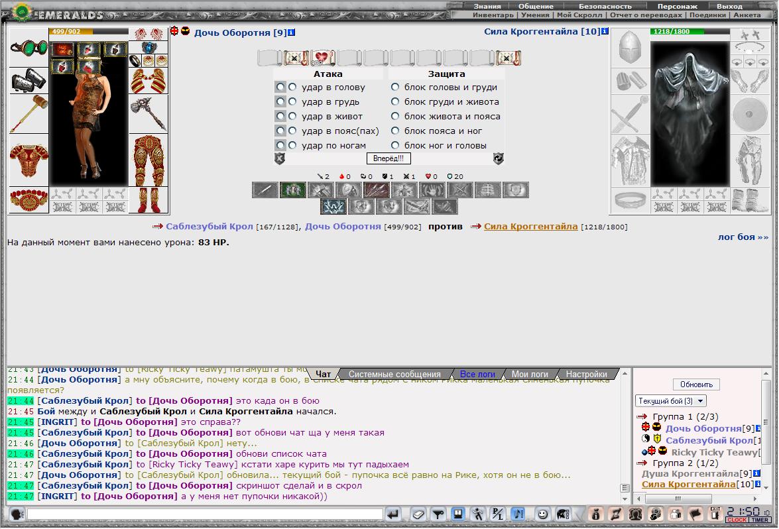Click the funnel filter icon in chat toolbar
Image resolution: width=779 pixels, height=529 pixels.
pos(438,514)
